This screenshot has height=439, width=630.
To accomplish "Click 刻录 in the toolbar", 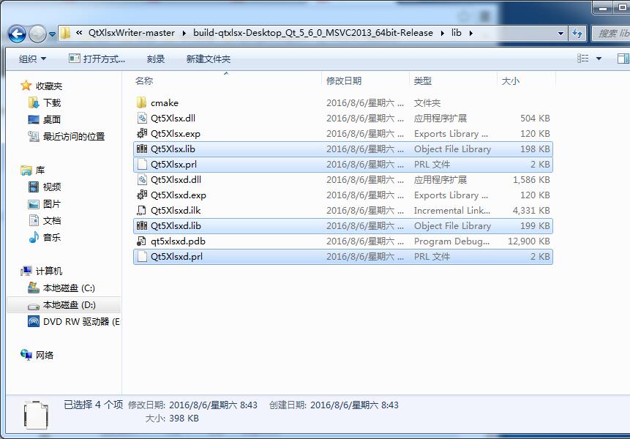I will (x=156, y=59).
